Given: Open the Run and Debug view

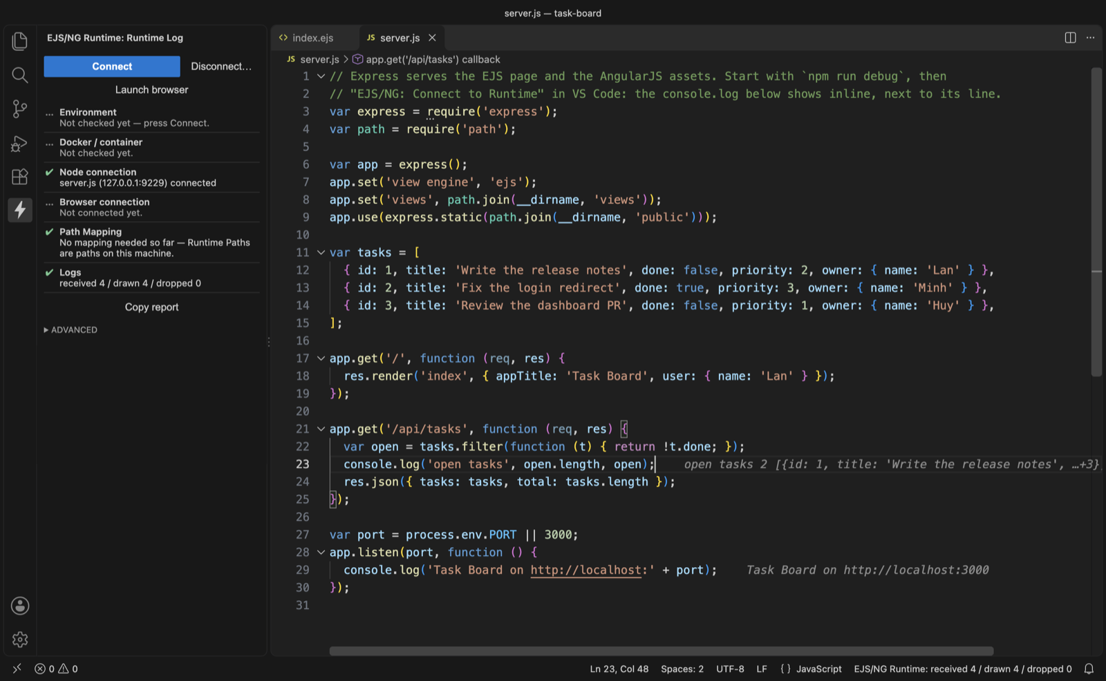Looking at the screenshot, I should (x=20, y=143).
